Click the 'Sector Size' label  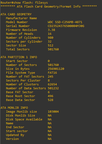pyautogui.click(x=16, y=45)
